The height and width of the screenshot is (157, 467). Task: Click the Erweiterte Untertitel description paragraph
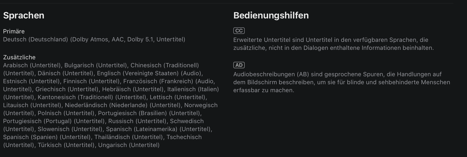(333, 44)
